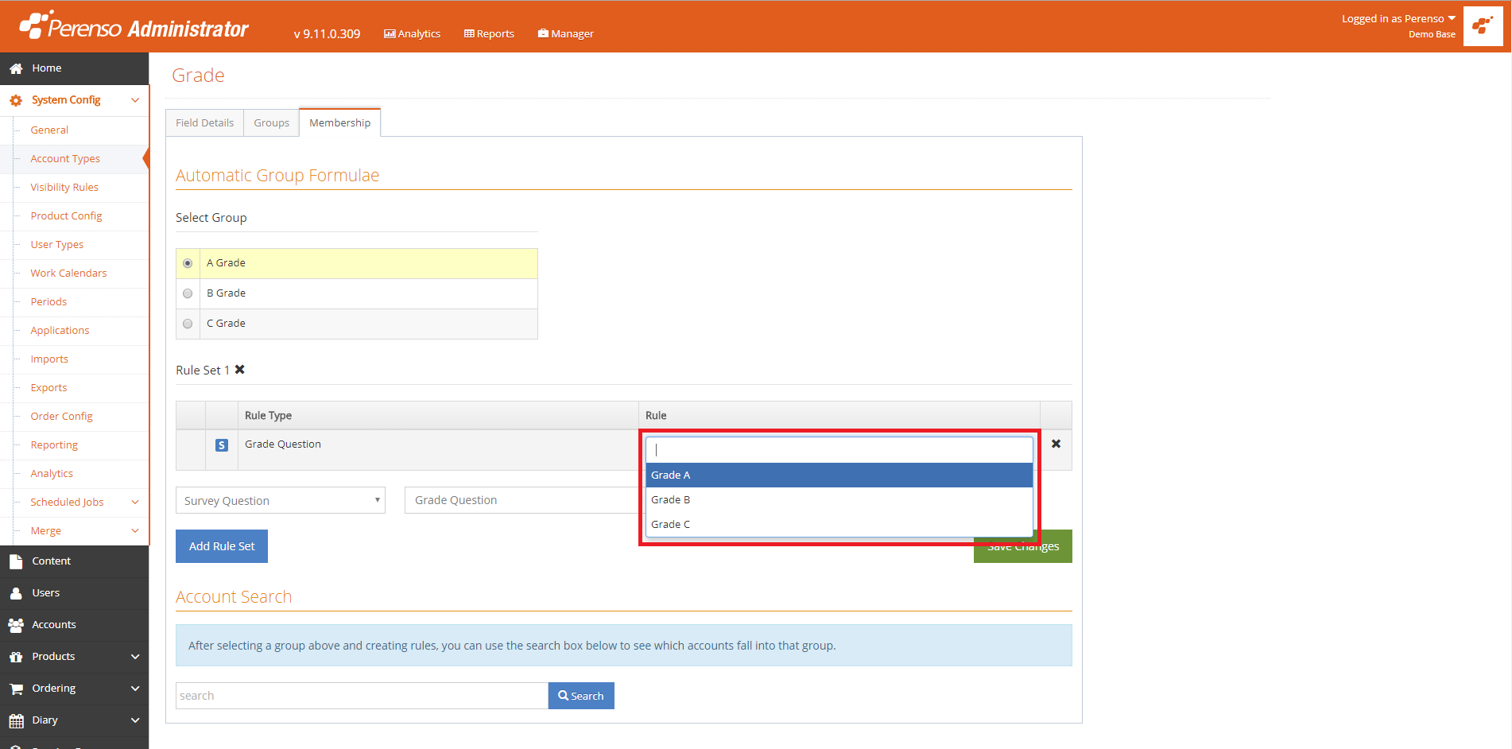Open the Account Types sidebar link
1512x749 pixels.
pos(65,159)
